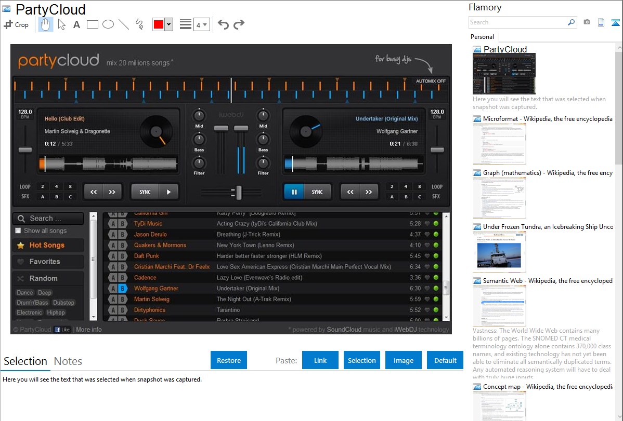Fast-forward the Undertaker deck
This screenshot has width=623, height=421.
point(369,192)
